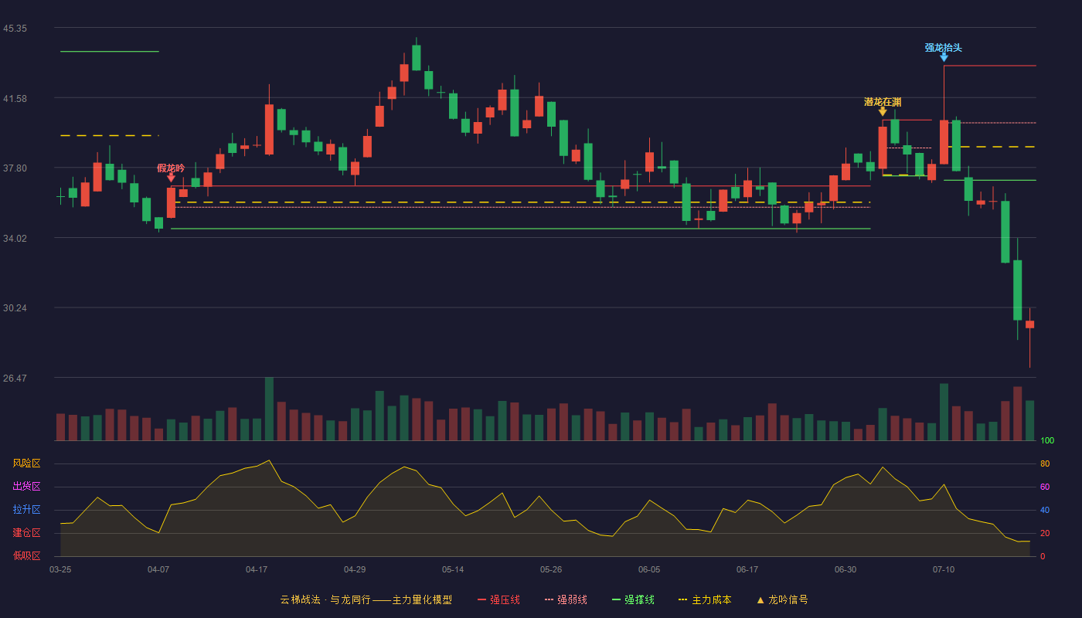Click the 龙吟信号 triangle legend icon
This screenshot has width=1082, height=618.
[x=760, y=600]
